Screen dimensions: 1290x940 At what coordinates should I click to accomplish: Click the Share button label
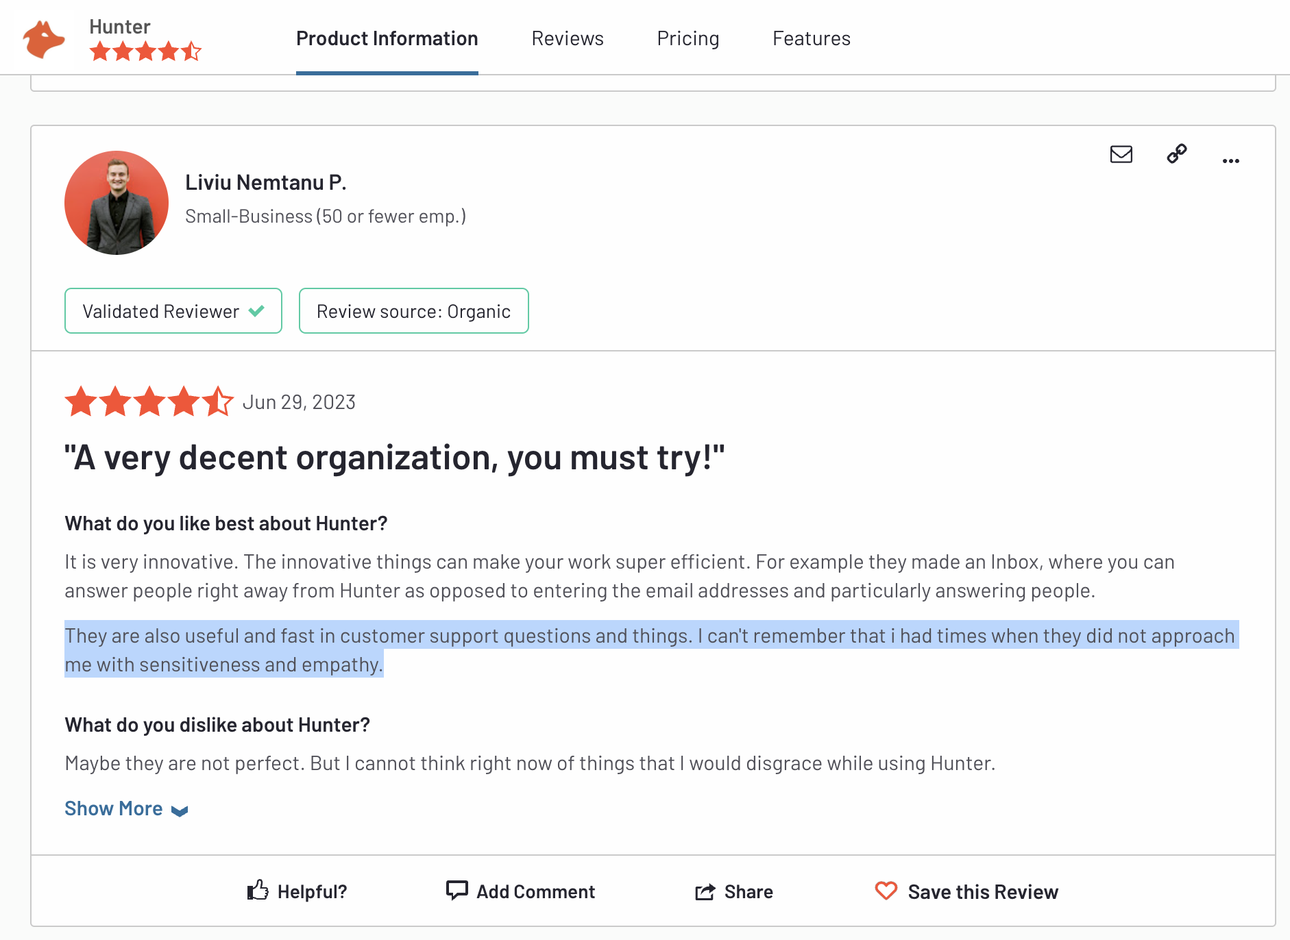749,891
